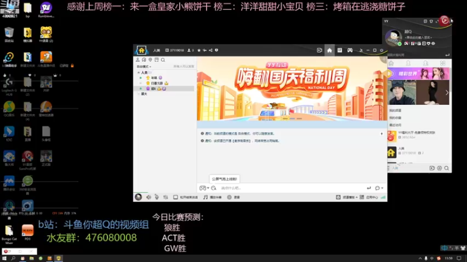Screen dimensions: 467x262
Task: Click the round avatar button in bottom bar
Action: click(138, 197)
